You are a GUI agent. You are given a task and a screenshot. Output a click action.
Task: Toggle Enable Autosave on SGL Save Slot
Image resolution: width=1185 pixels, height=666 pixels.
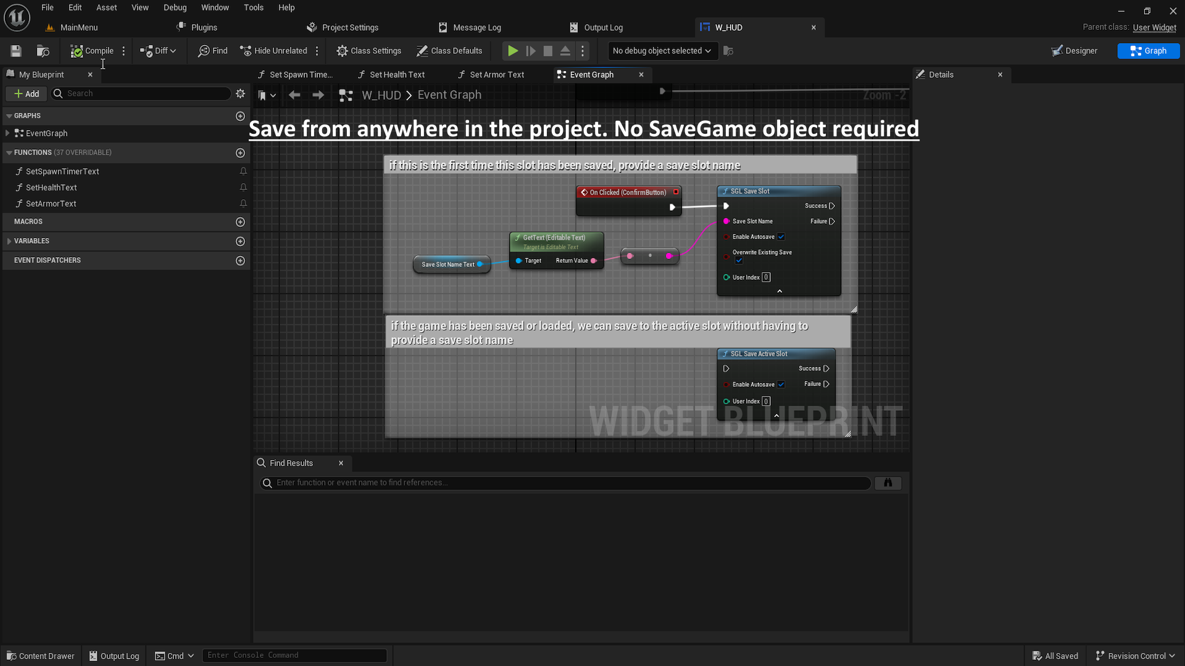click(781, 237)
